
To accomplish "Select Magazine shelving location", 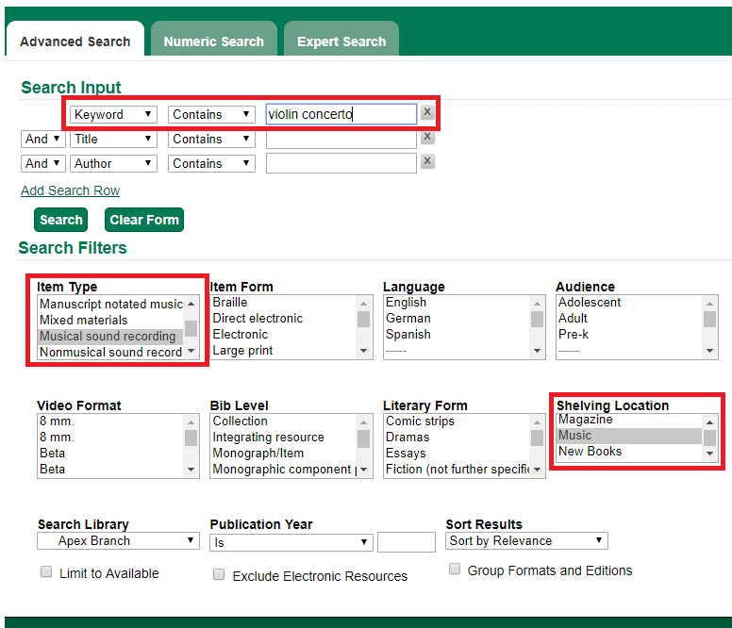I will 629,420.
